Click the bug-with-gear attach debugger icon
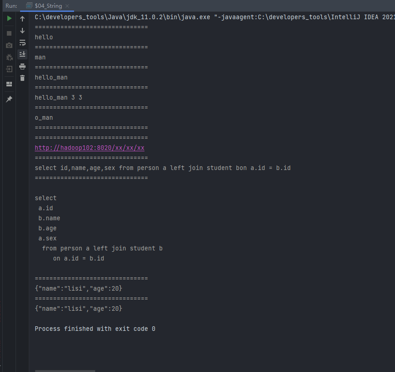The image size is (395, 372). tap(9, 57)
